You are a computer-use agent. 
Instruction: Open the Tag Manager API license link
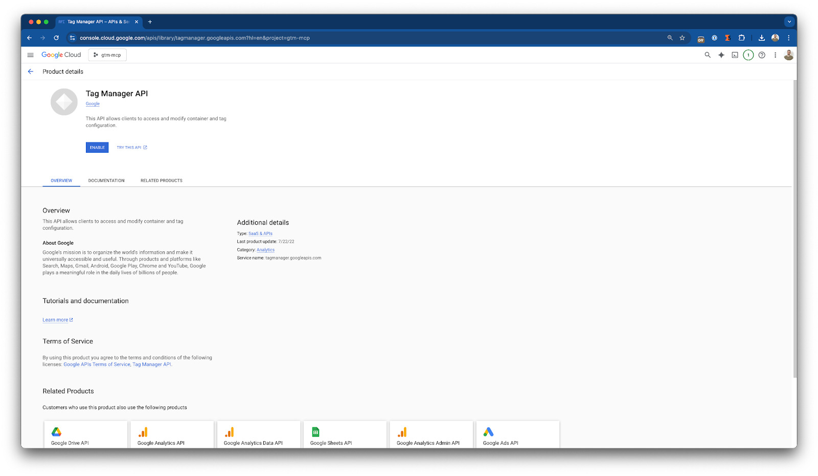click(x=152, y=365)
